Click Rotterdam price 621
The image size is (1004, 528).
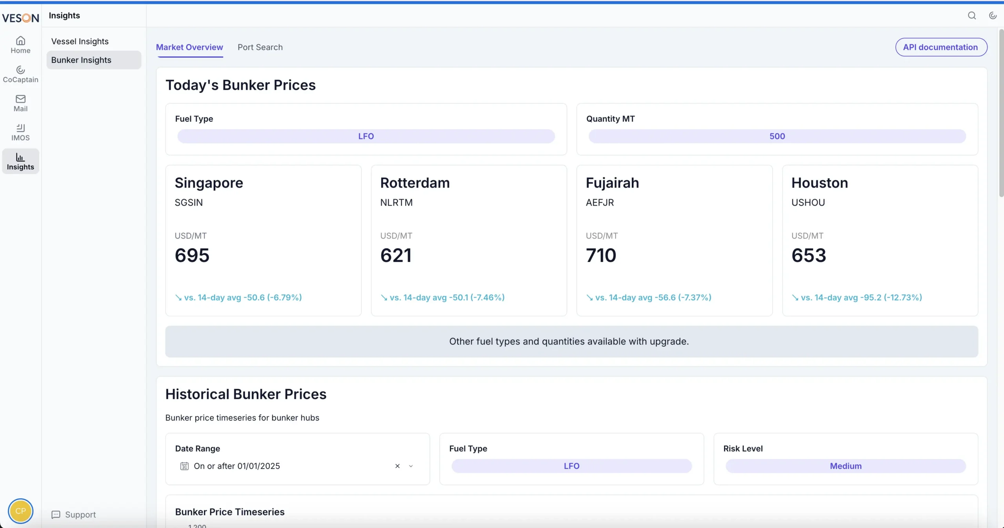coord(396,255)
